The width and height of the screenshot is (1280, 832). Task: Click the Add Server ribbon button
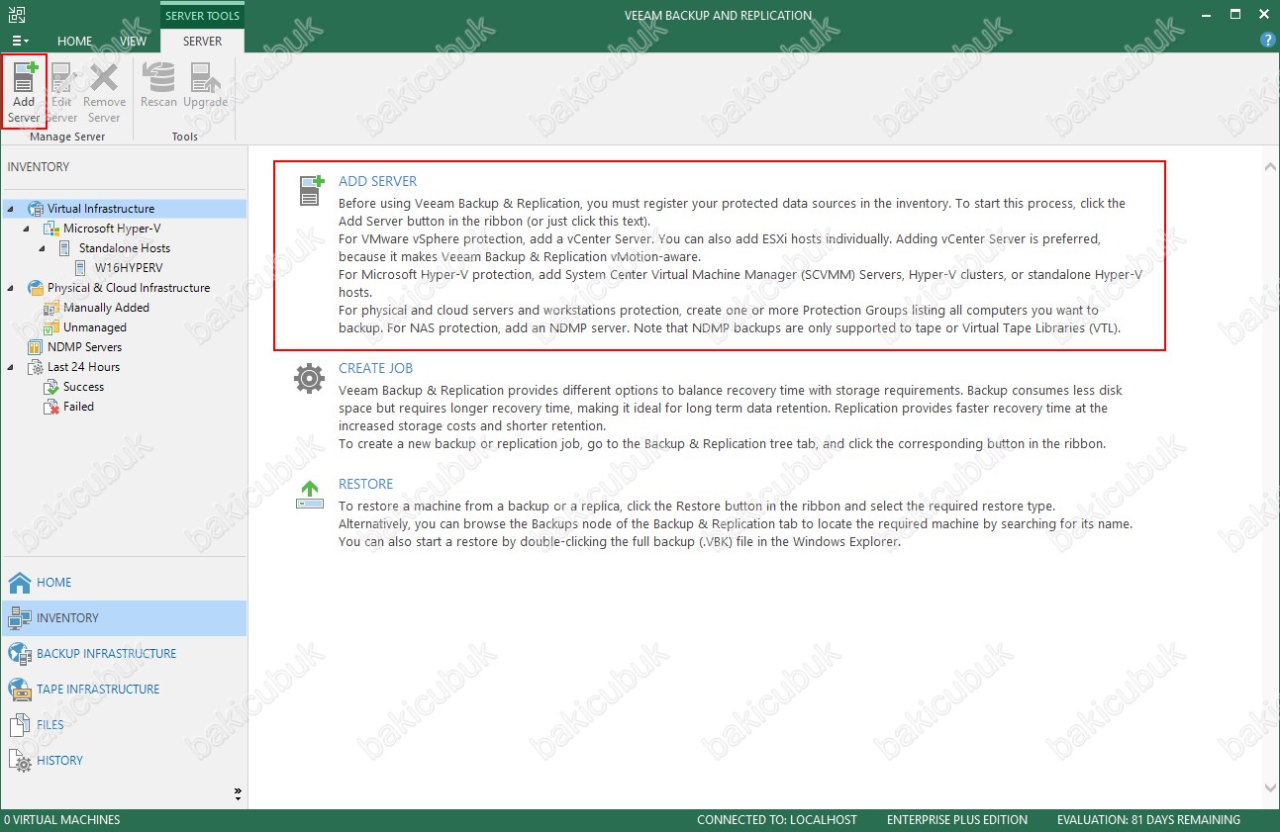pos(24,92)
